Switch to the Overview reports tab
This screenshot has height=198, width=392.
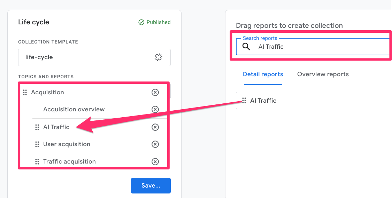(323, 74)
